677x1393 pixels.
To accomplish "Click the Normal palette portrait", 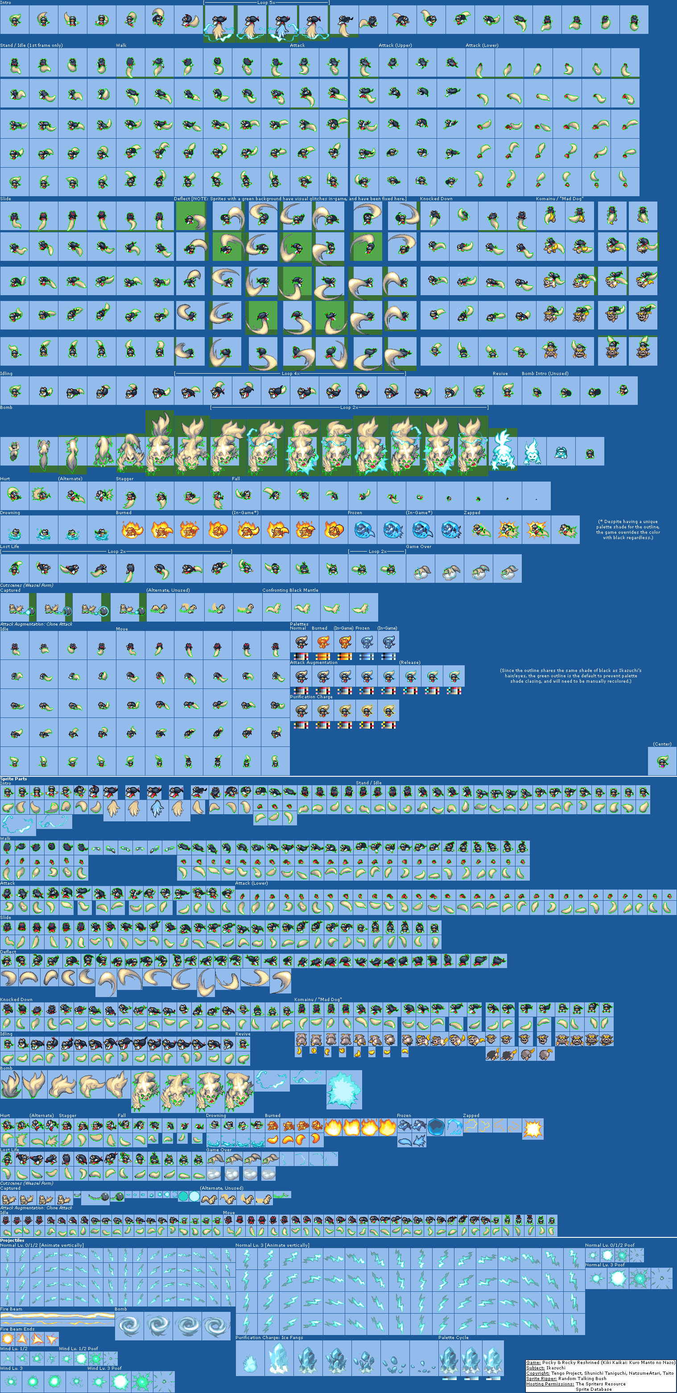I will pyautogui.click(x=301, y=642).
